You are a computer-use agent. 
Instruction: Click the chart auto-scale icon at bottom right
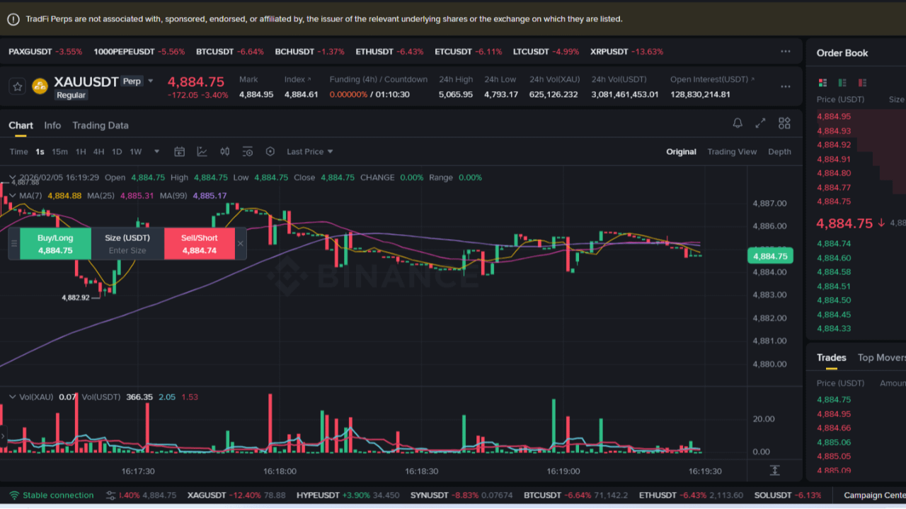pyautogui.click(x=774, y=470)
